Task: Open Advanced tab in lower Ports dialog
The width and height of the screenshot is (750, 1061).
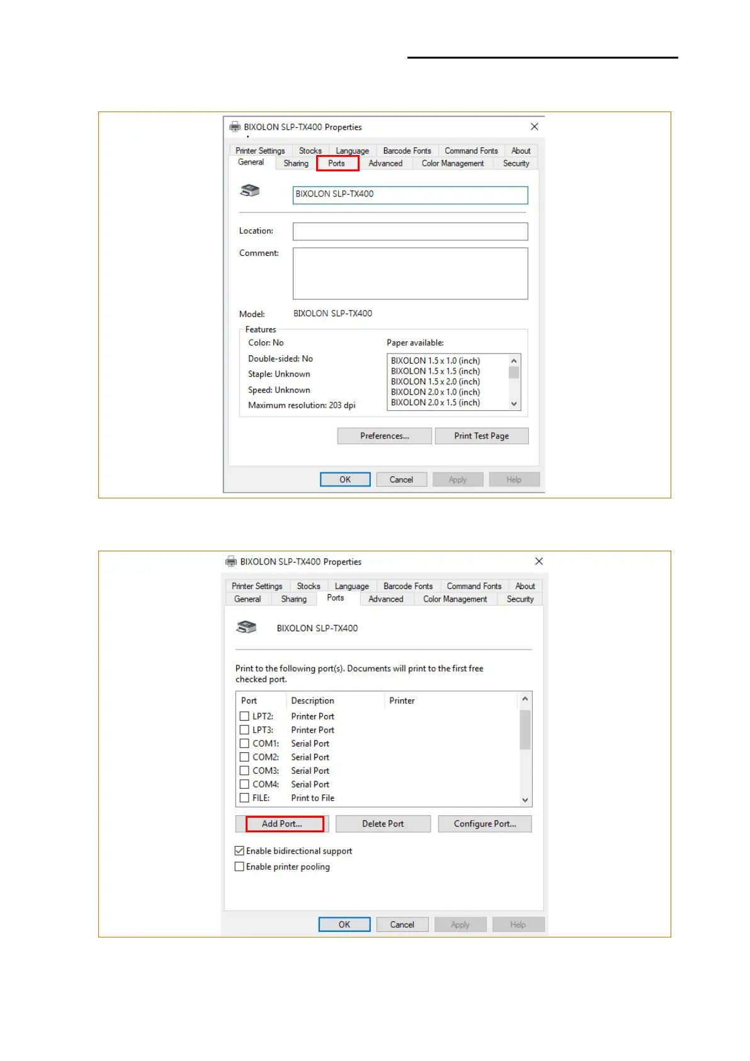Action: tap(386, 599)
